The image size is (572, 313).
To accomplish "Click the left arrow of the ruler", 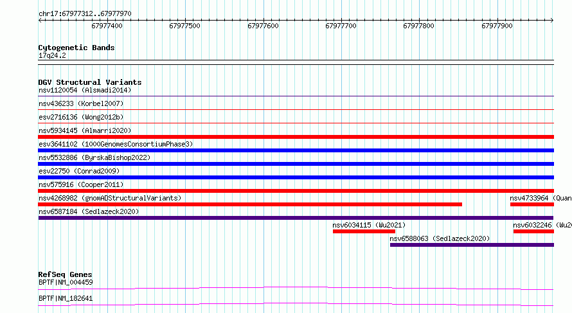I will [x=40, y=21].
